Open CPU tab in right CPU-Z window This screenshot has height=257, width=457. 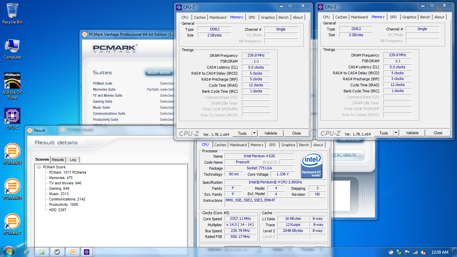coord(326,17)
